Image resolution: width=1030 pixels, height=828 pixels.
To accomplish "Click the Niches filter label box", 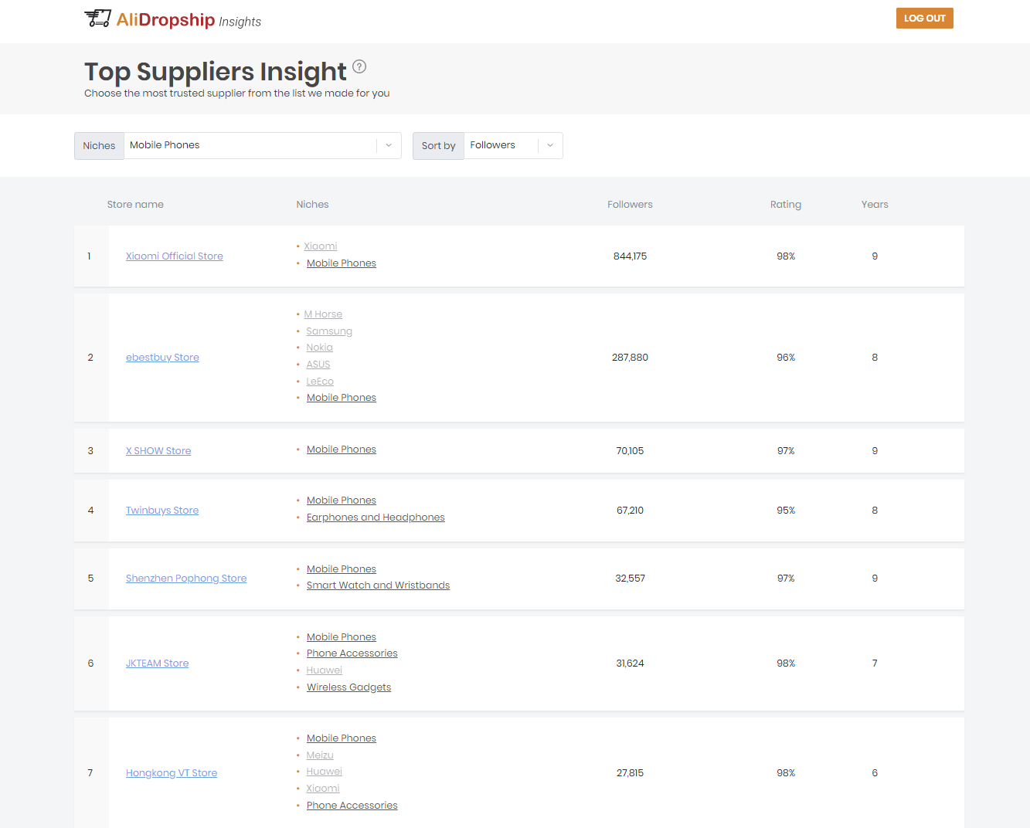I will [x=99, y=145].
